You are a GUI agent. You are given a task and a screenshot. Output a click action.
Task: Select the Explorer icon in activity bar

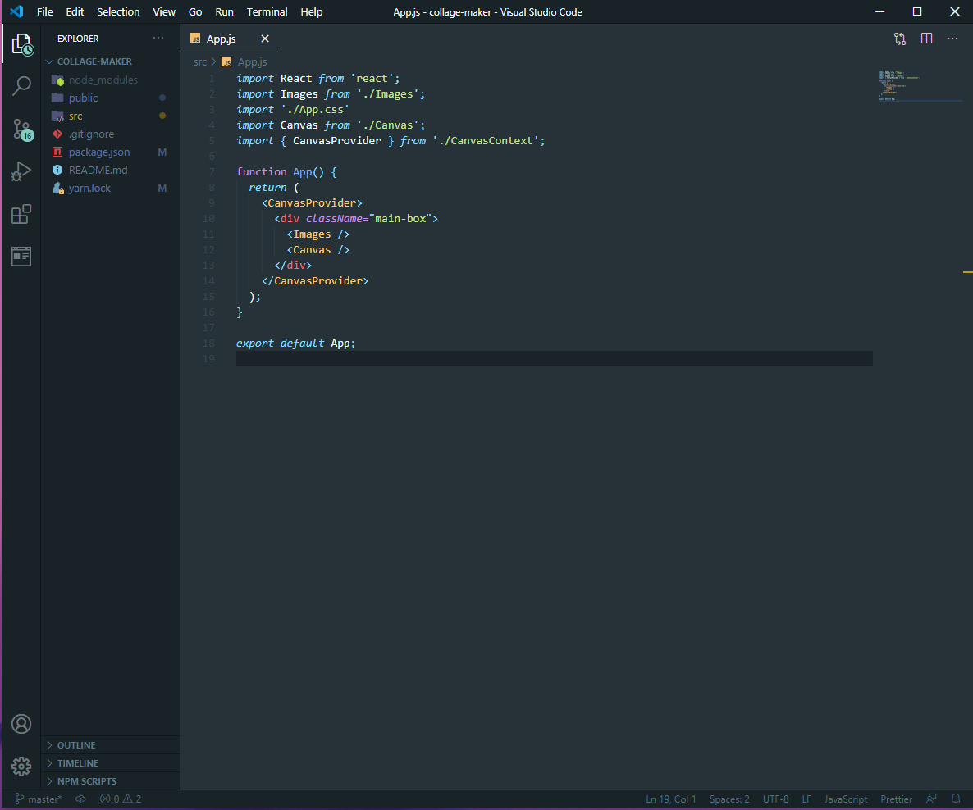tap(21, 45)
